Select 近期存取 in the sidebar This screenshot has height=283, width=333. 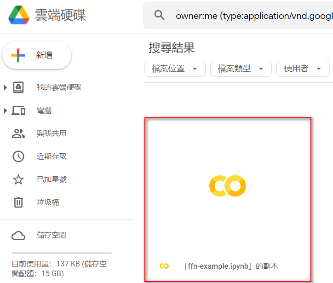(x=52, y=156)
